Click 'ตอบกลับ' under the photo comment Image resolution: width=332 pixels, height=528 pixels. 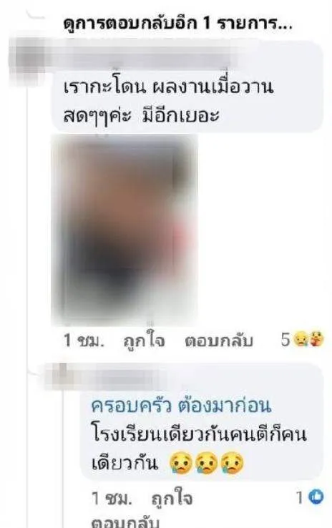point(219,341)
